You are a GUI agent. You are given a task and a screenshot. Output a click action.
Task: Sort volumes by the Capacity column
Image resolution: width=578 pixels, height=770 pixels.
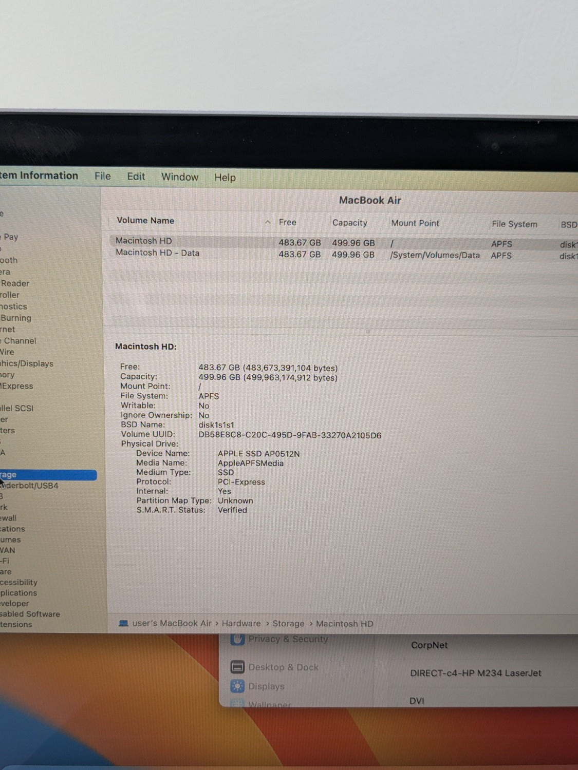coord(349,223)
